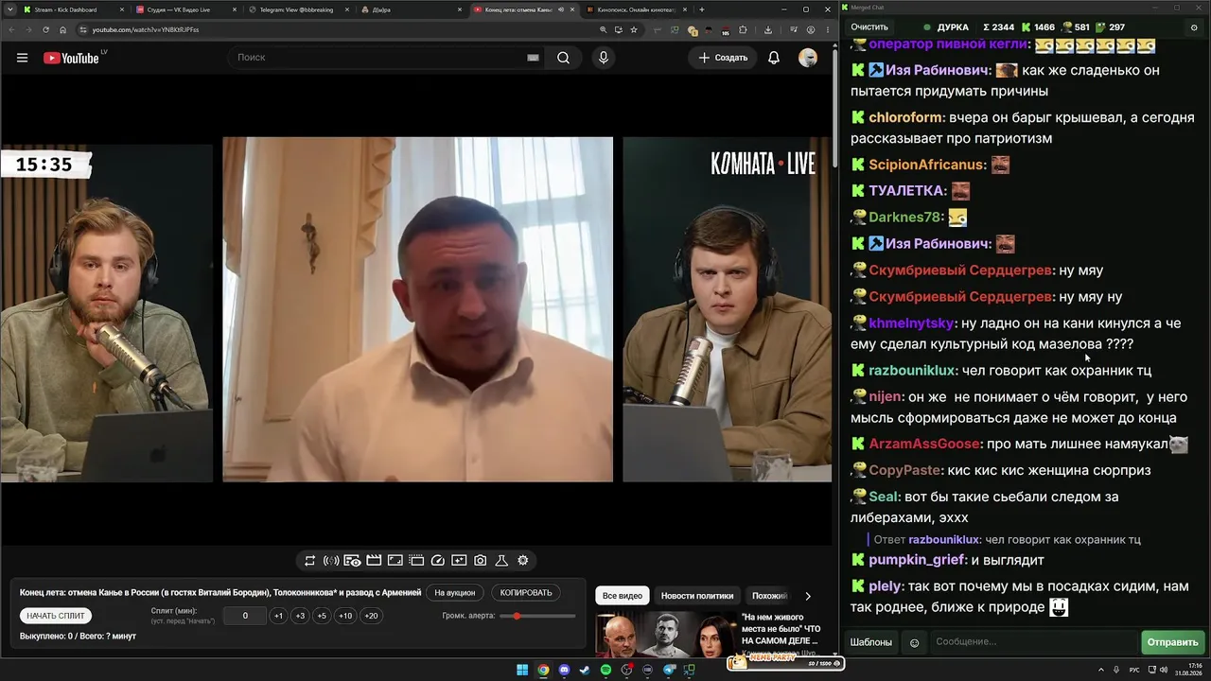Viewport: 1211px width, 681px height.
Task: Click username razbouniklux in chat message
Action: [x=912, y=371]
